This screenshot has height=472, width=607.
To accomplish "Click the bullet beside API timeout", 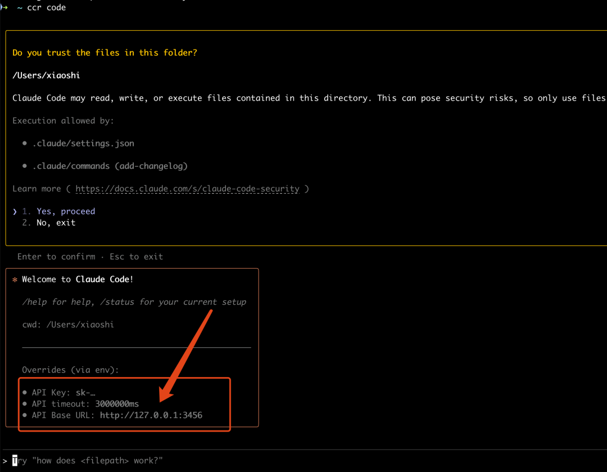I will click(x=24, y=404).
